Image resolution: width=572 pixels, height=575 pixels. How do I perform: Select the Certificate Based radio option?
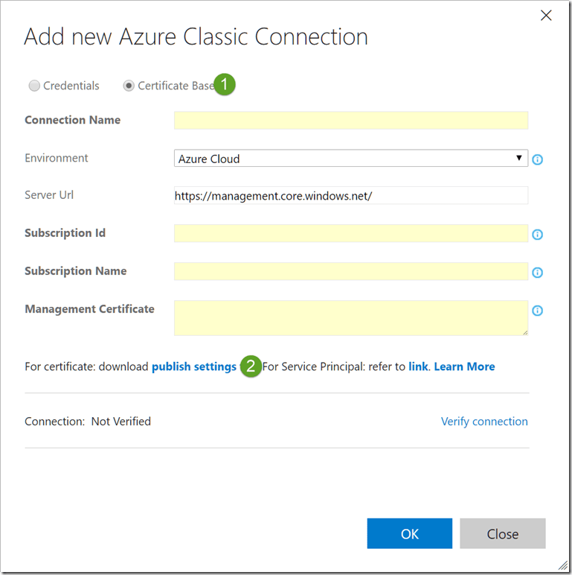pos(129,86)
